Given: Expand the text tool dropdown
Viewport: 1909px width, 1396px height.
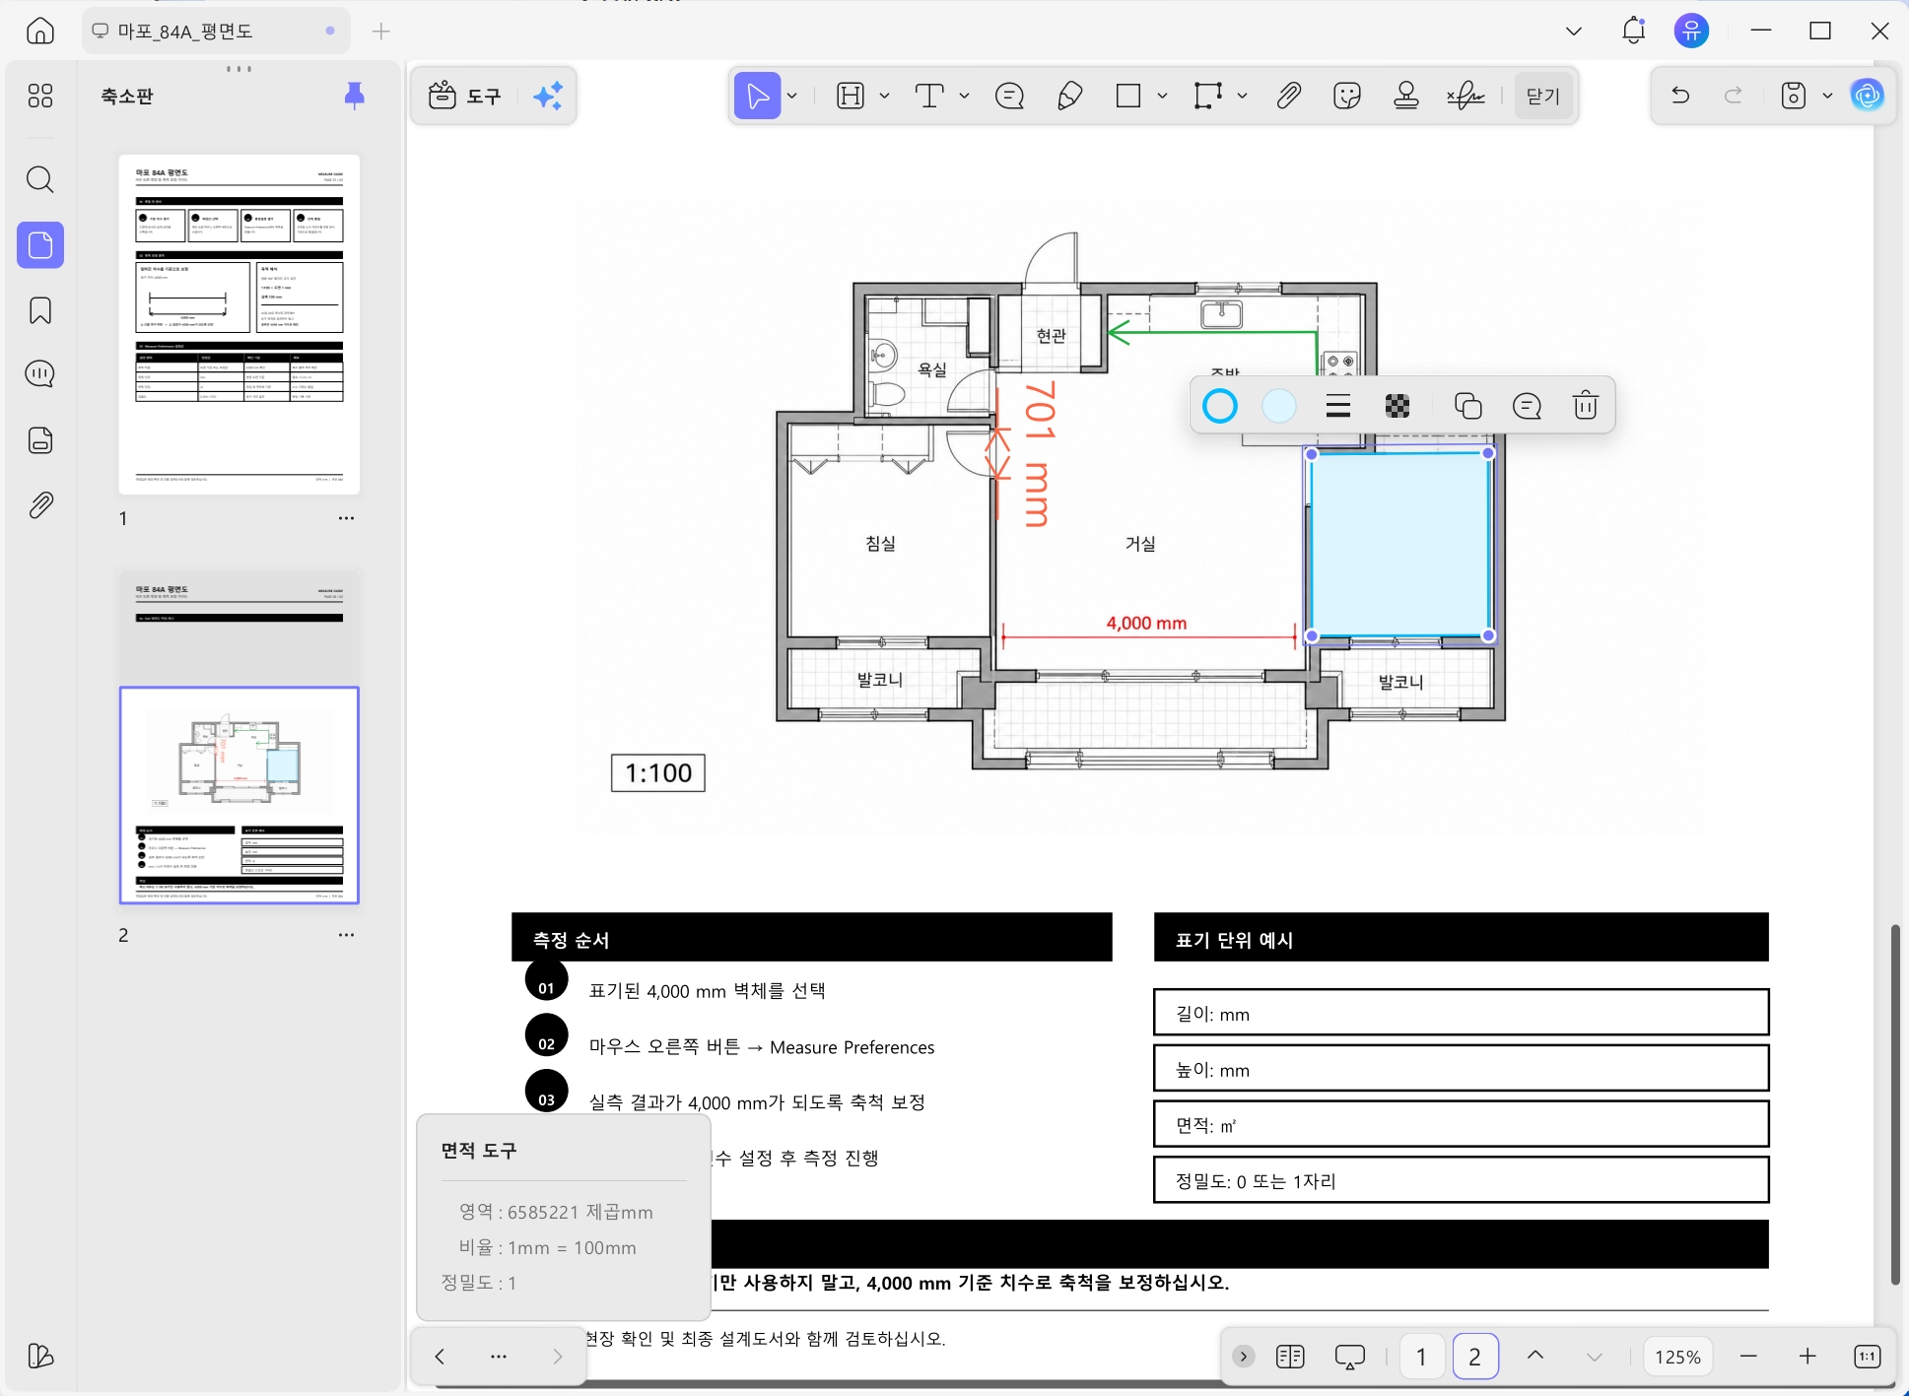Looking at the screenshot, I should tap(964, 96).
